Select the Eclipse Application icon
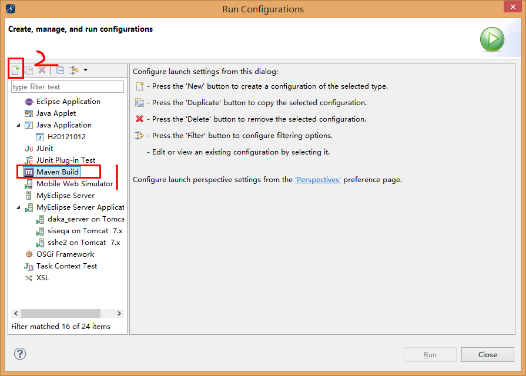This screenshot has height=376, width=526. [29, 102]
